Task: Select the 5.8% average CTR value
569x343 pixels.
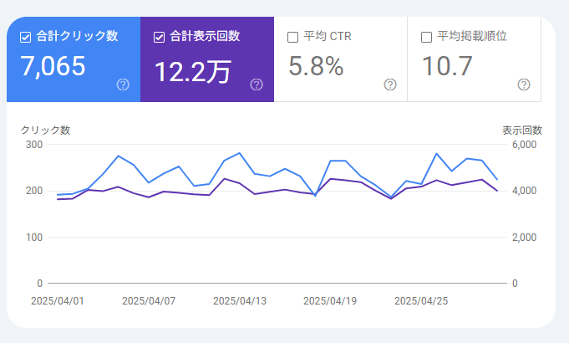Action: [x=316, y=66]
